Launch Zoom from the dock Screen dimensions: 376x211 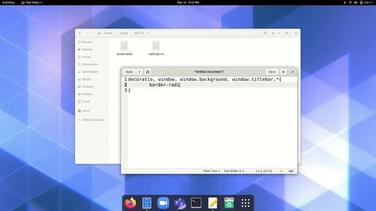coord(163,203)
